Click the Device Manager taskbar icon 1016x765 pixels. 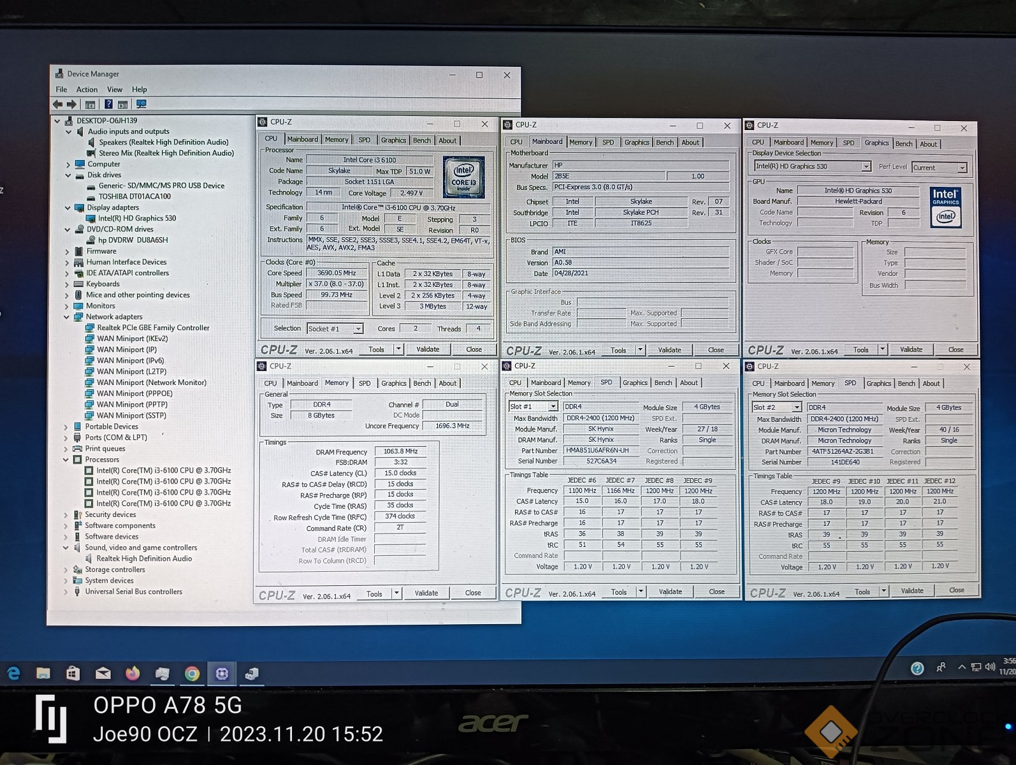252,673
